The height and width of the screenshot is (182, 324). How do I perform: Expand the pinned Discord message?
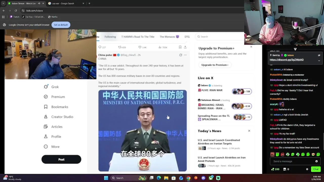click(319, 61)
